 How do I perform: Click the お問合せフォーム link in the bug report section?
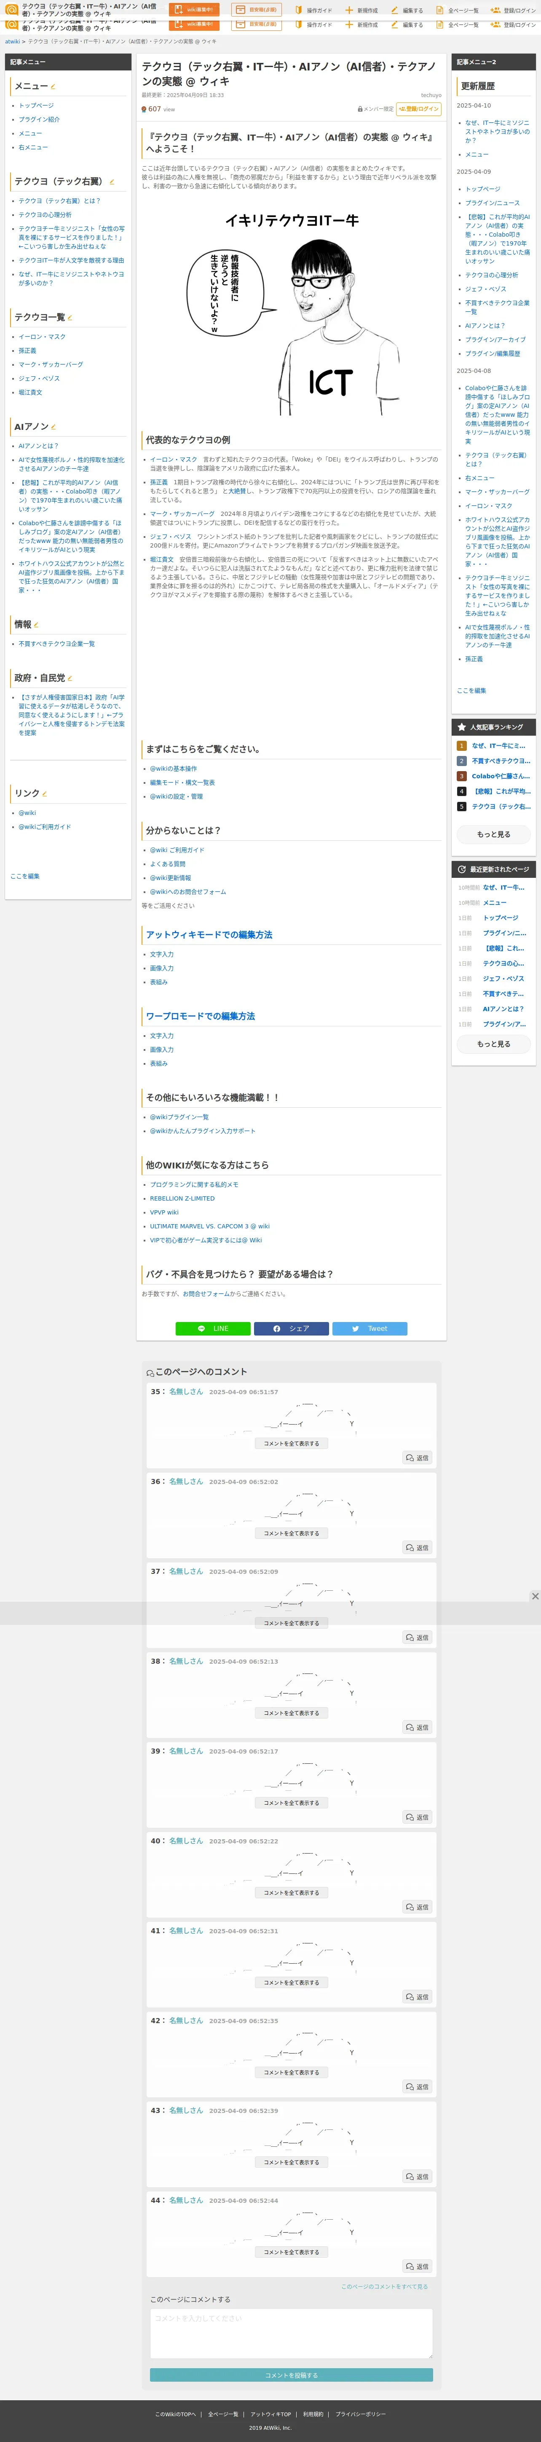206,1294
